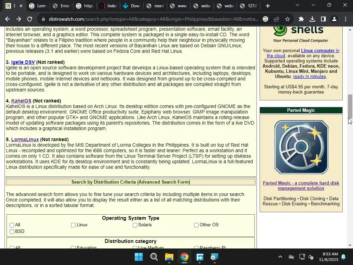This screenshot has width=353, height=265.
Task: Open the LormaLinux distribution link
Action: click(x=25, y=139)
